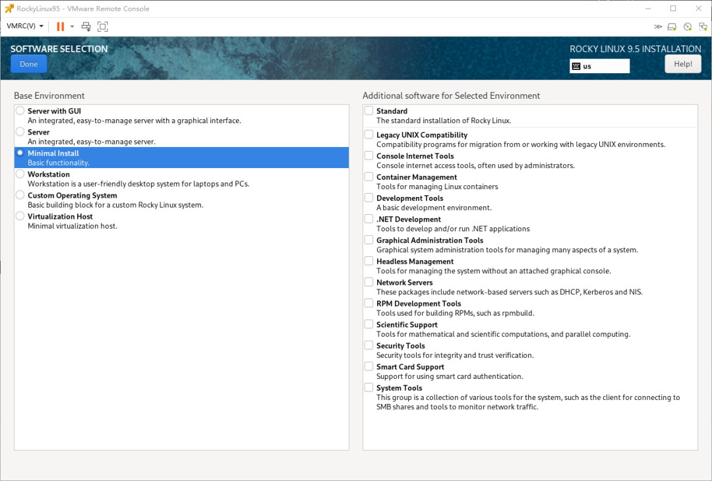The height and width of the screenshot is (481, 712).
Task: Click 'Support for using smart card authentication.' text
Action: click(450, 377)
